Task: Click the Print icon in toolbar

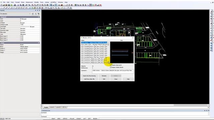Action: (15, 5)
